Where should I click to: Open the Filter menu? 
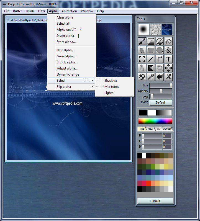tap(42, 11)
